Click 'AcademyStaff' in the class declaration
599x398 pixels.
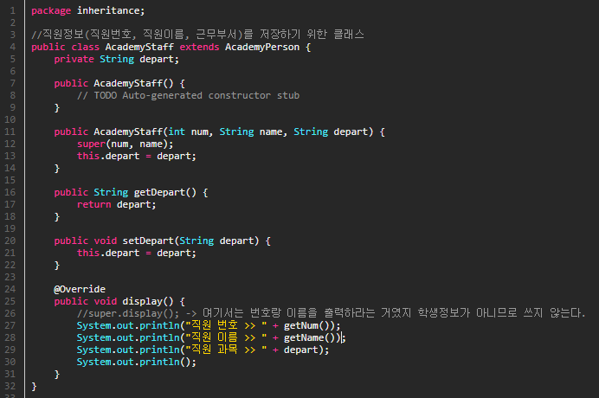[x=139, y=47]
